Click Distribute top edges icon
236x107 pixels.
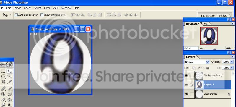point(109,15)
